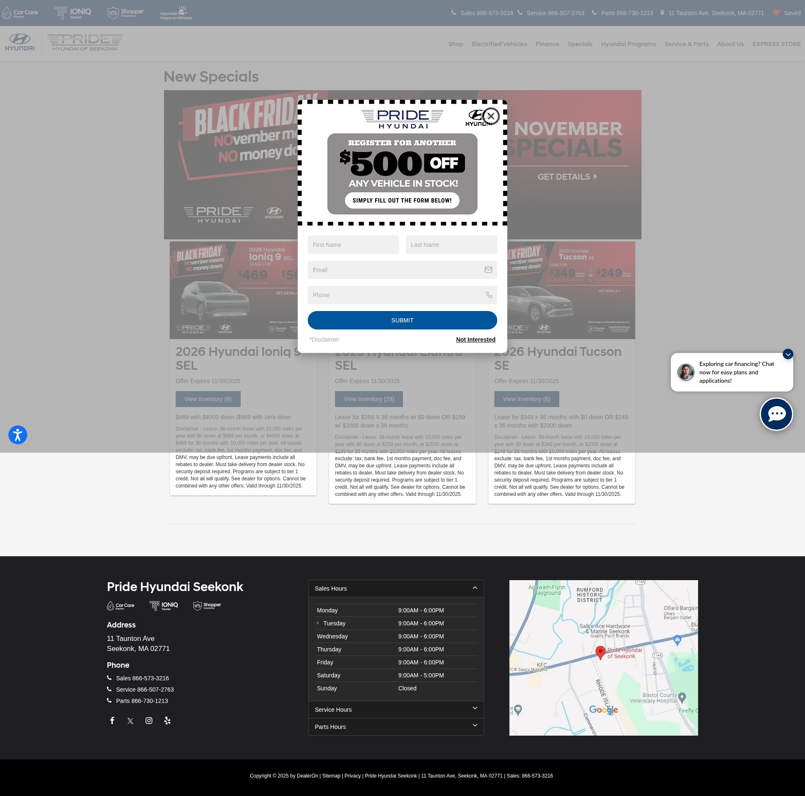Call Sales 866-573-3216 in top bar
805x796 pixels.
point(482,13)
